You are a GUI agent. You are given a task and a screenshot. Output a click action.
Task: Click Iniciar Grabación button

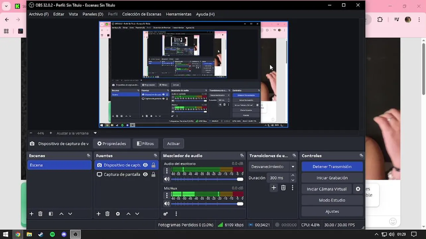(332, 178)
